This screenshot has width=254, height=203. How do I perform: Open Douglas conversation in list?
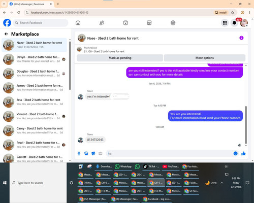34,74
